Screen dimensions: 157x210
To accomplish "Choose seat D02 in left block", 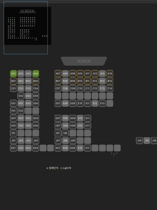I will pyautogui.click(x=21, y=96).
